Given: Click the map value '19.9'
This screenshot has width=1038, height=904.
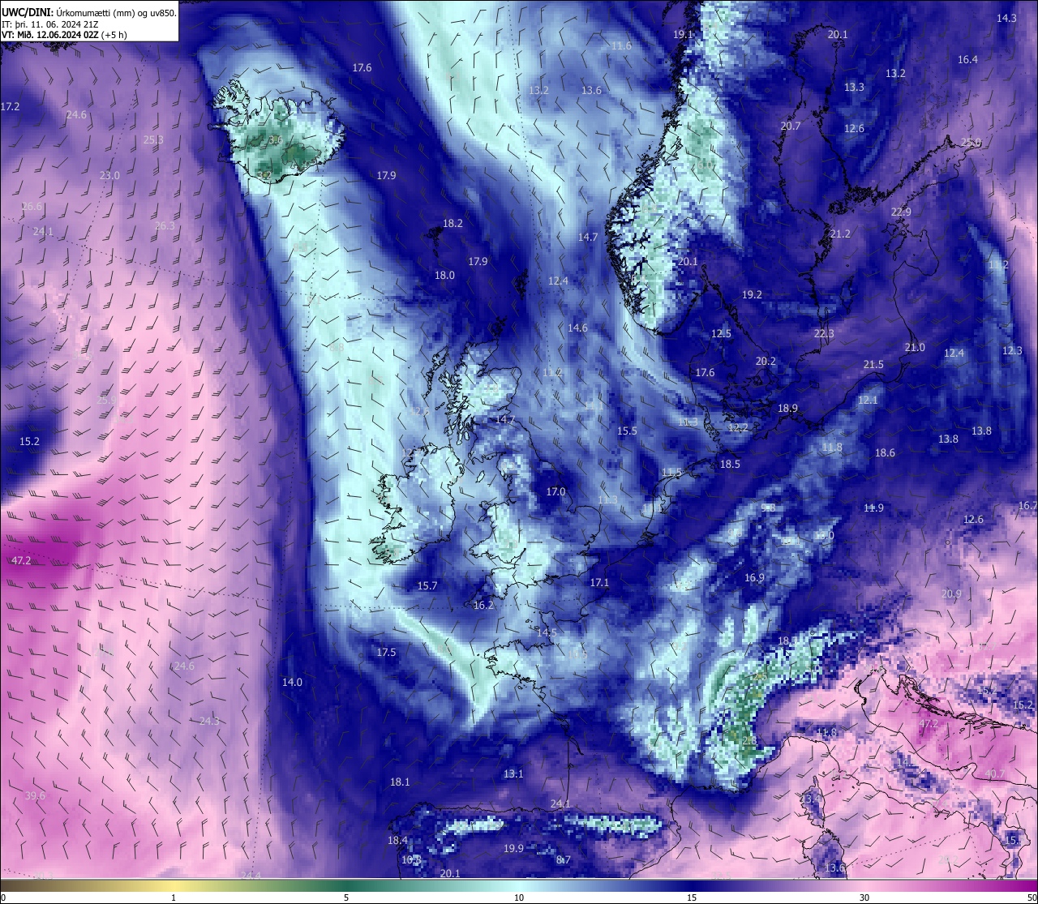Looking at the screenshot, I should click(x=513, y=848).
